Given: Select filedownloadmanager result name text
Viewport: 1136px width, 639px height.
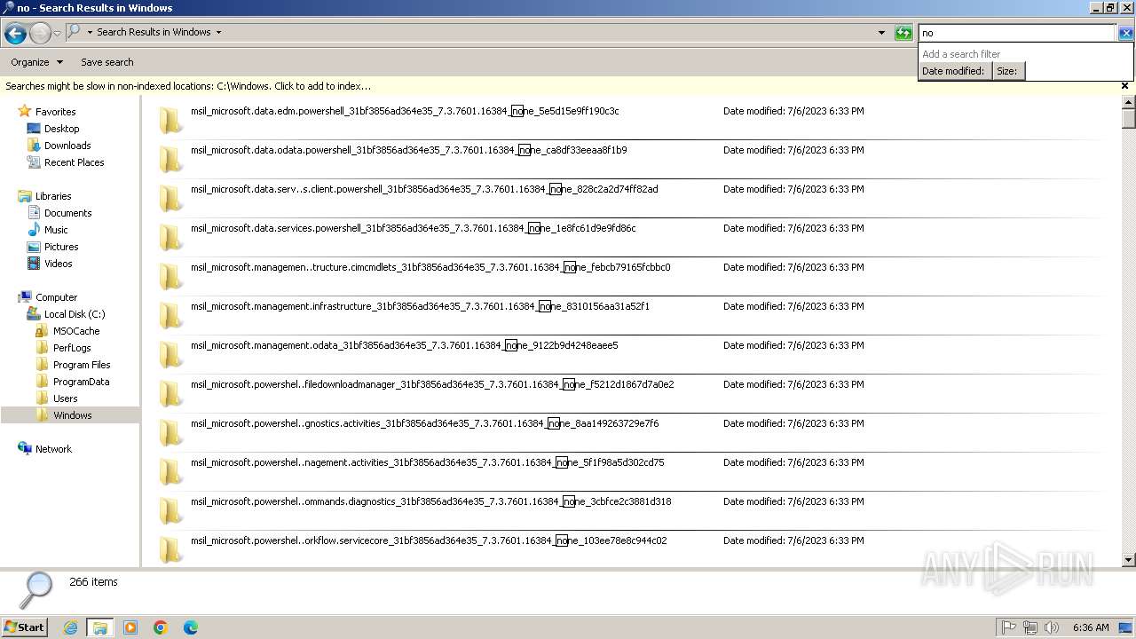Looking at the screenshot, I should click(x=432, y=384).
